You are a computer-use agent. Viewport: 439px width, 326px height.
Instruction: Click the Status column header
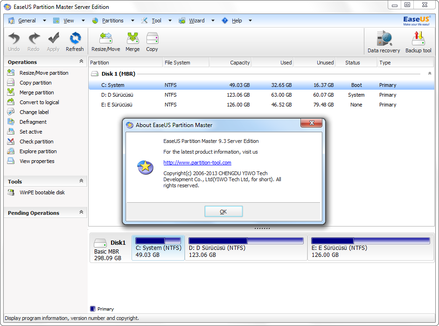point(356,63)
